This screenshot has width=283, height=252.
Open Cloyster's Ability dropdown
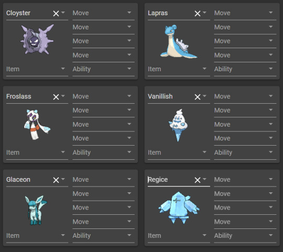click(104, 69)
